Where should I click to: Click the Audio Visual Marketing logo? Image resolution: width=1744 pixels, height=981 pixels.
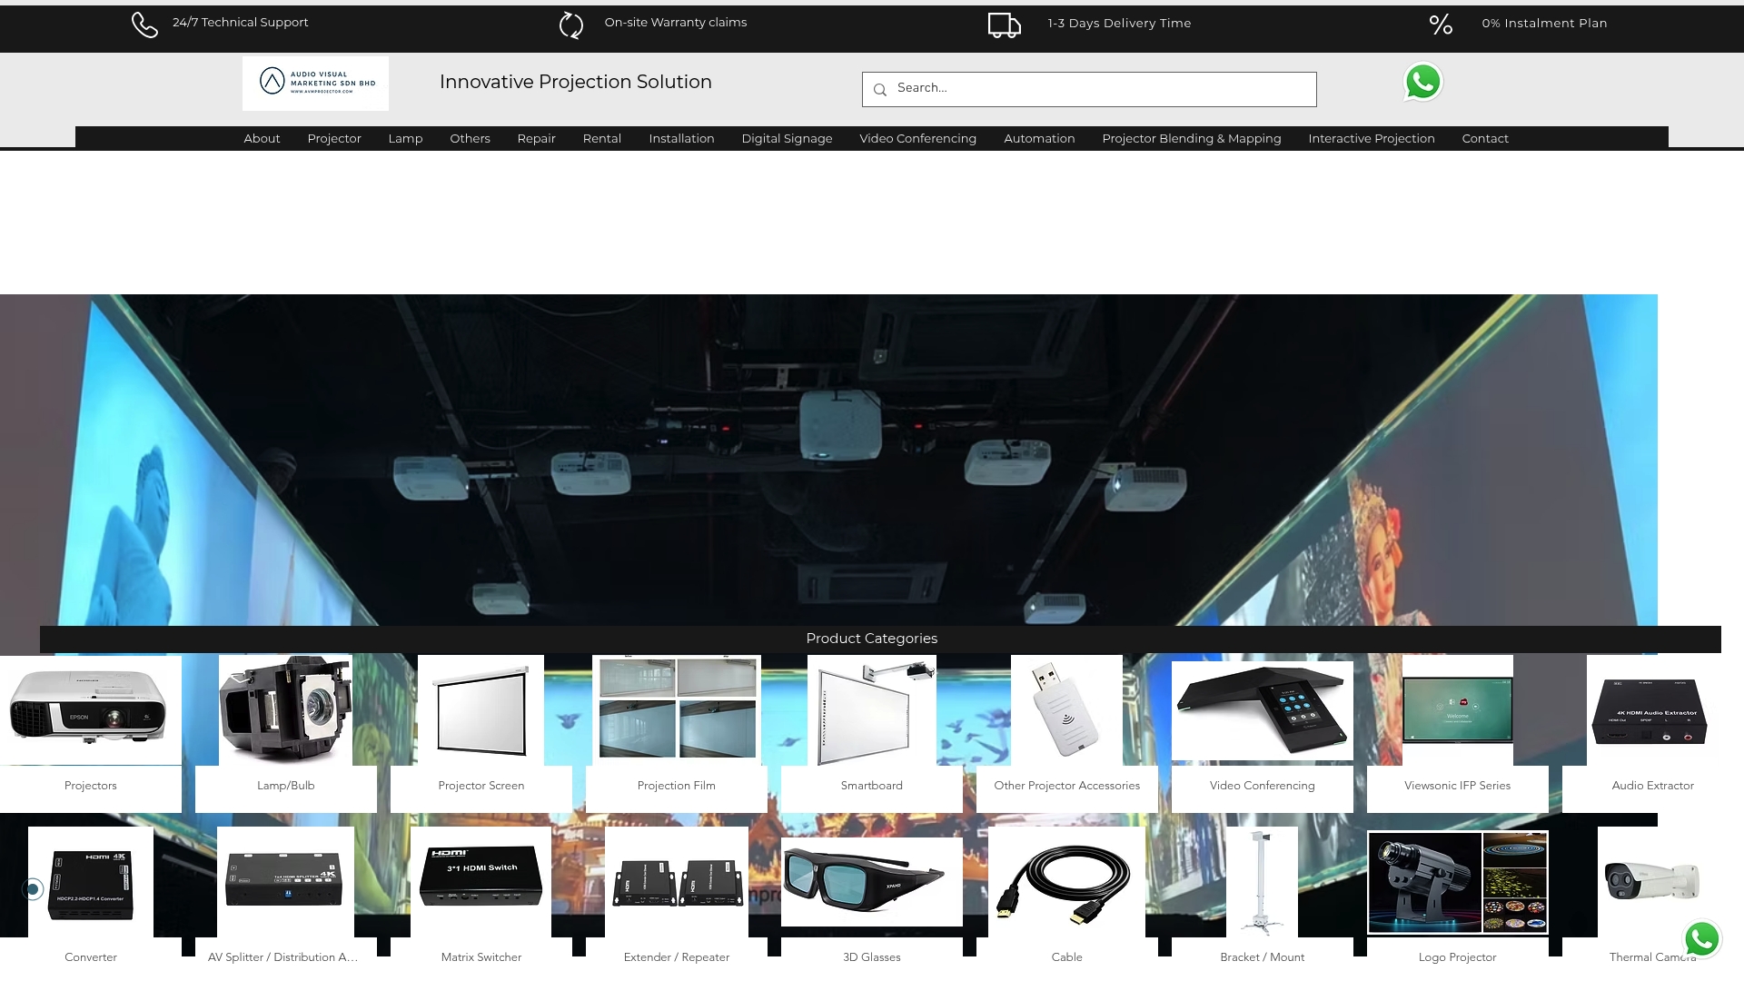point(315,82)
